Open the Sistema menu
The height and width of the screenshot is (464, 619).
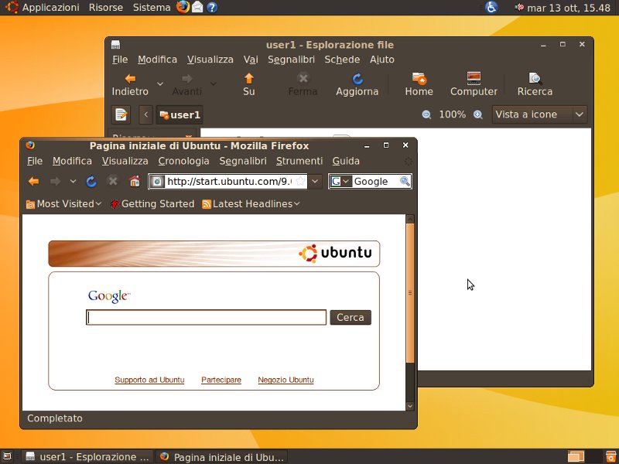152,8
